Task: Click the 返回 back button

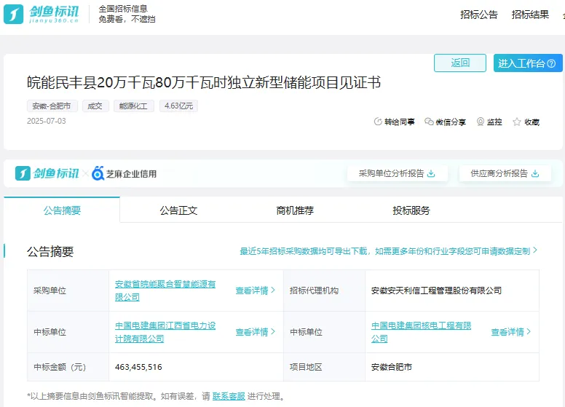Action: (459, 63)
